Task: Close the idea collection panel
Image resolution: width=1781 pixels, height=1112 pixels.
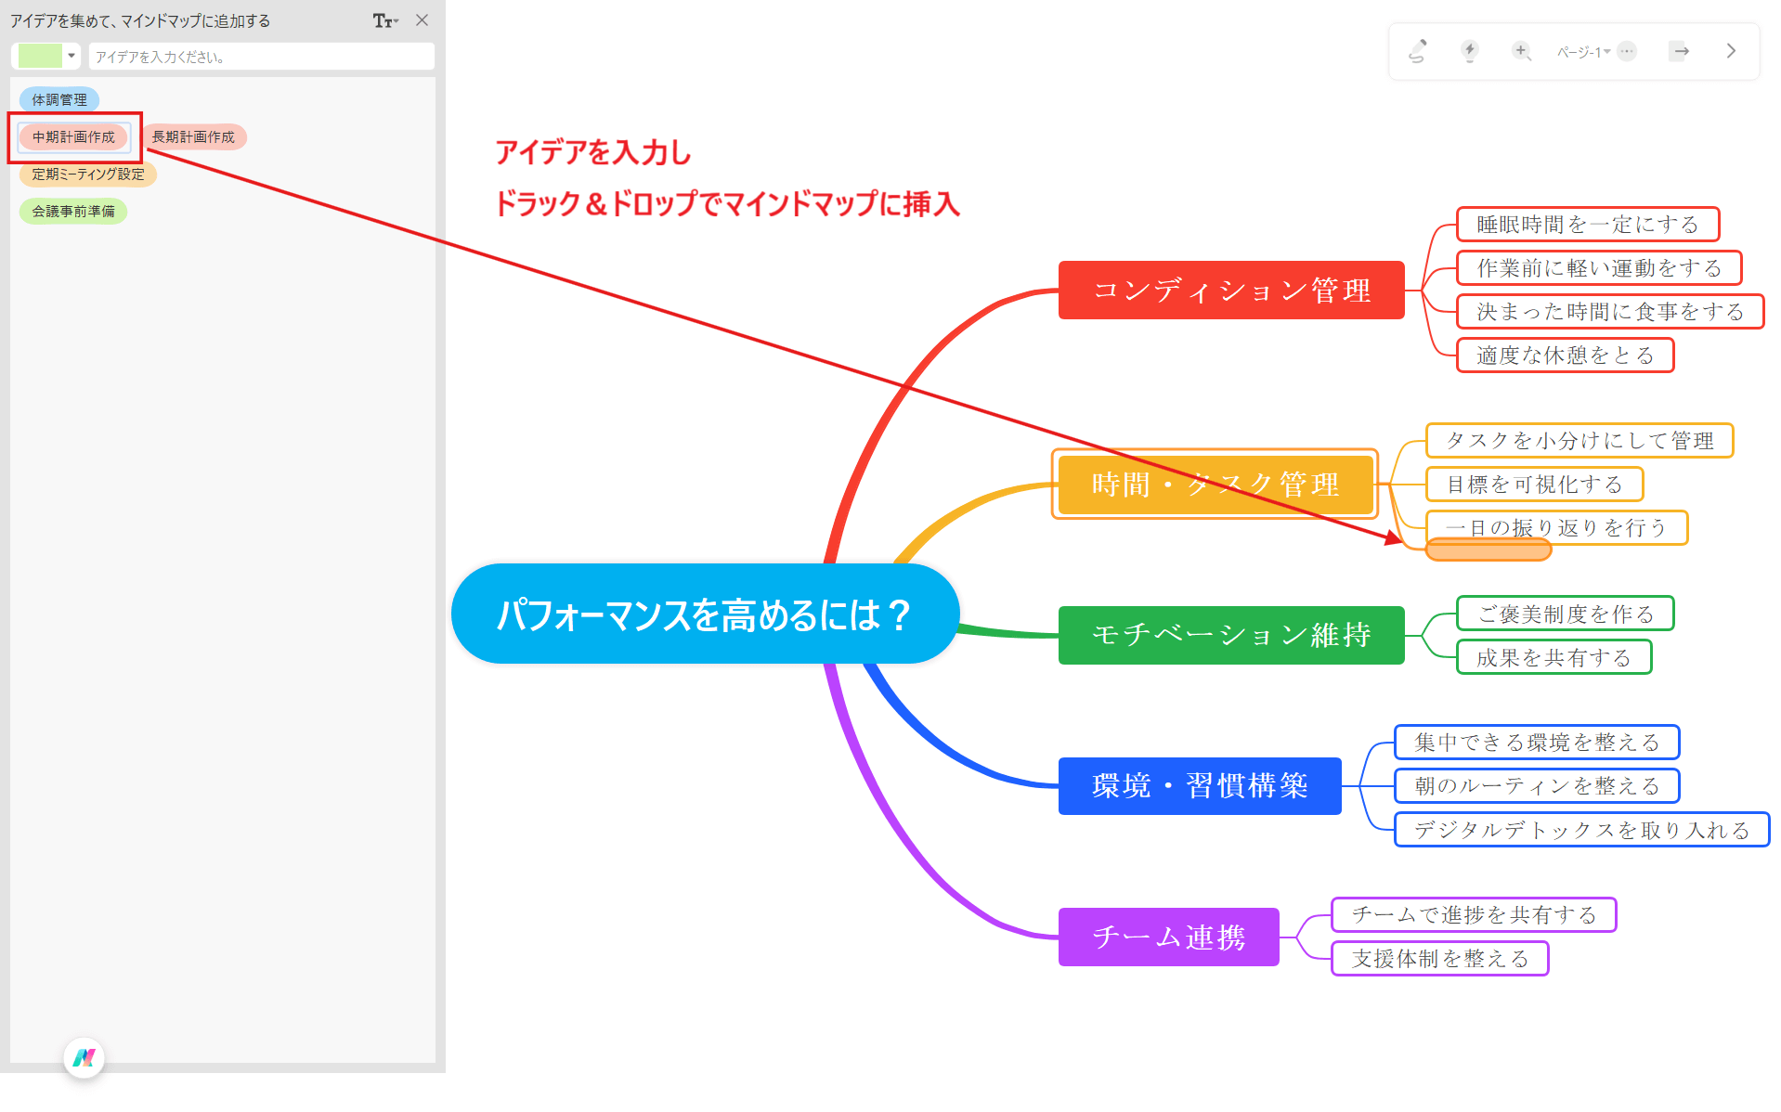Action: (422, 20)
